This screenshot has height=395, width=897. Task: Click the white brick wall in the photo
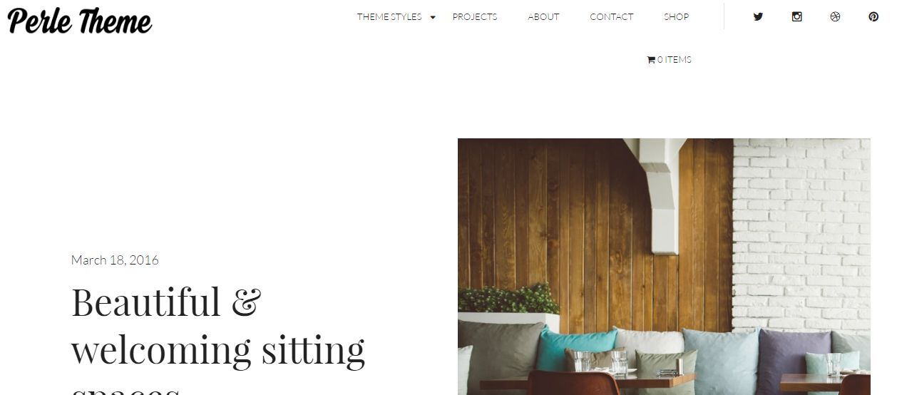pyautogui.click(x=801, y=228)
